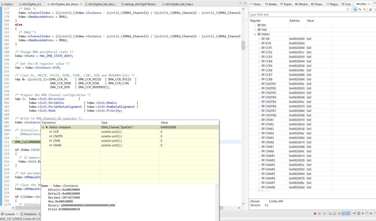Open Display Selected Console dropdown arrow
The width and height of the screenshot is (376, 221).
click(x=362, y=213)
